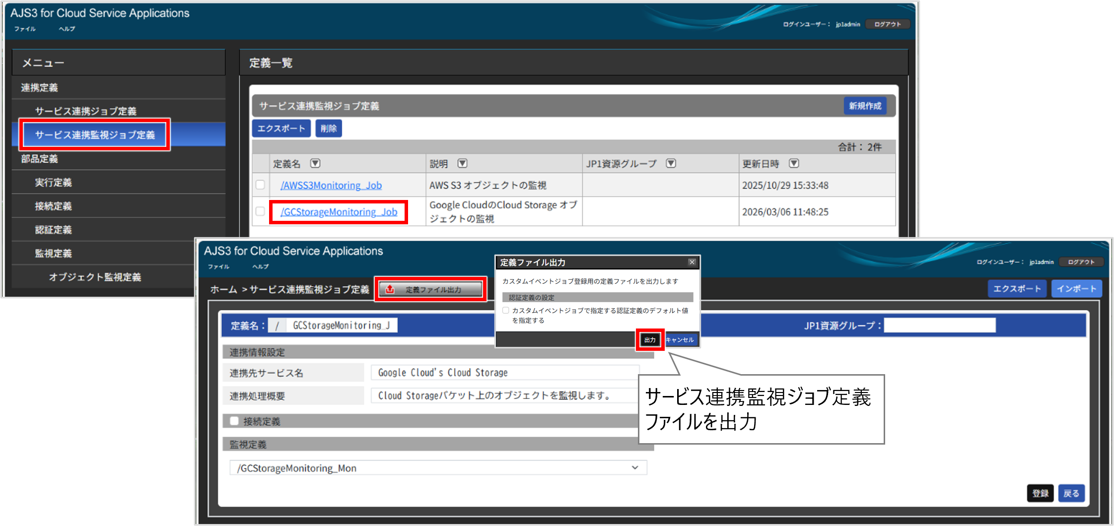The width and height of the screenshot is (1114, 526).
Task: Select 実行定義 in the menu
Action: [x=118, y=182]
